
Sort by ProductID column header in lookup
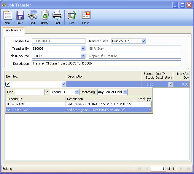(36, 99)
